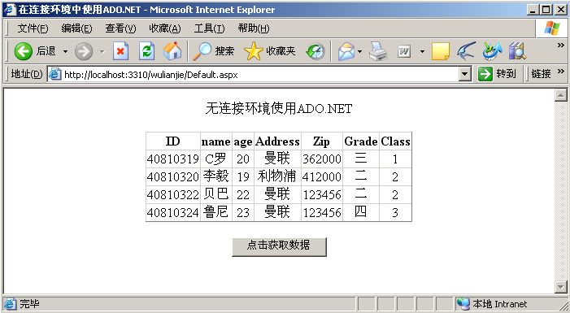Click the cell 40810324
This screenshot has height=313, width=570.
[x=173, y=212]
